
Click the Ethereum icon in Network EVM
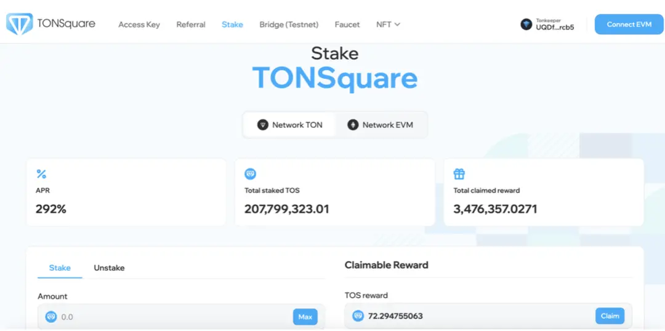coord(353,125)
